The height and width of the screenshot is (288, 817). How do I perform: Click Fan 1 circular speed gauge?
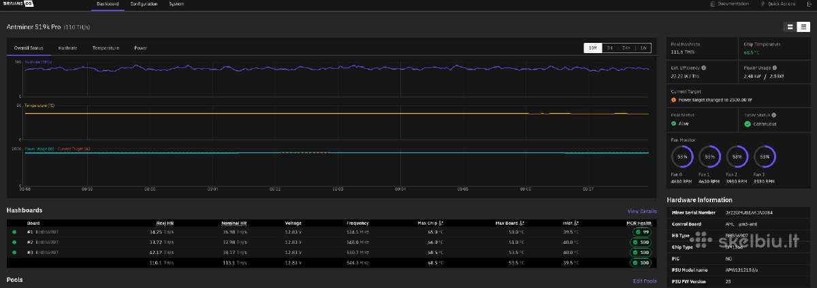tap(710, 157)
